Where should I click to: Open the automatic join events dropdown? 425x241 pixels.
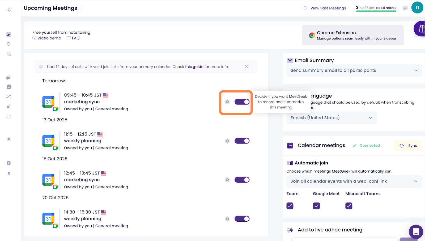tap(354, 181)
